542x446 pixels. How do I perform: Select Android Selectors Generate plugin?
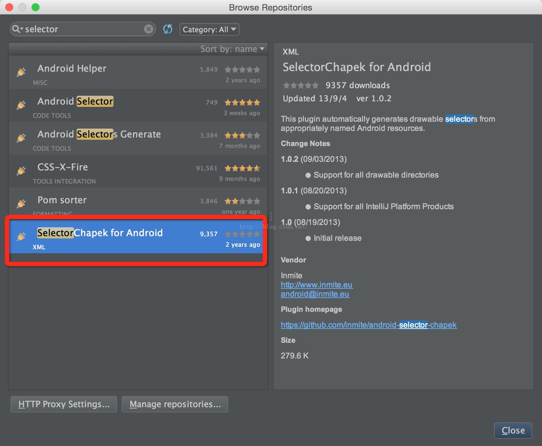point(138,138)
